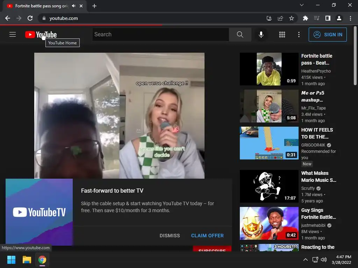The width and height of the screenshot is (358, 268).
Task: Click the Chrome taskbar icon
Action: point(42,260)
